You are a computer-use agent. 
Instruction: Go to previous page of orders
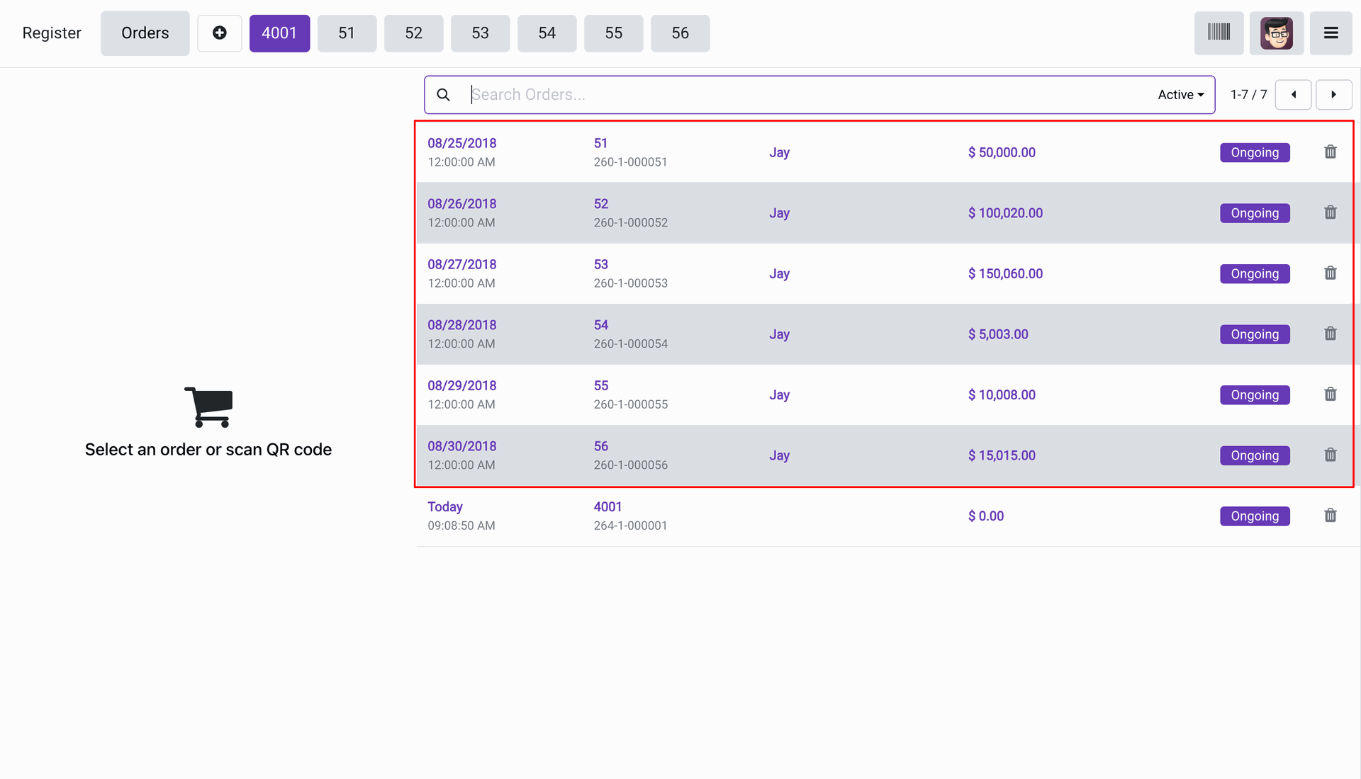click(1294, 95)
